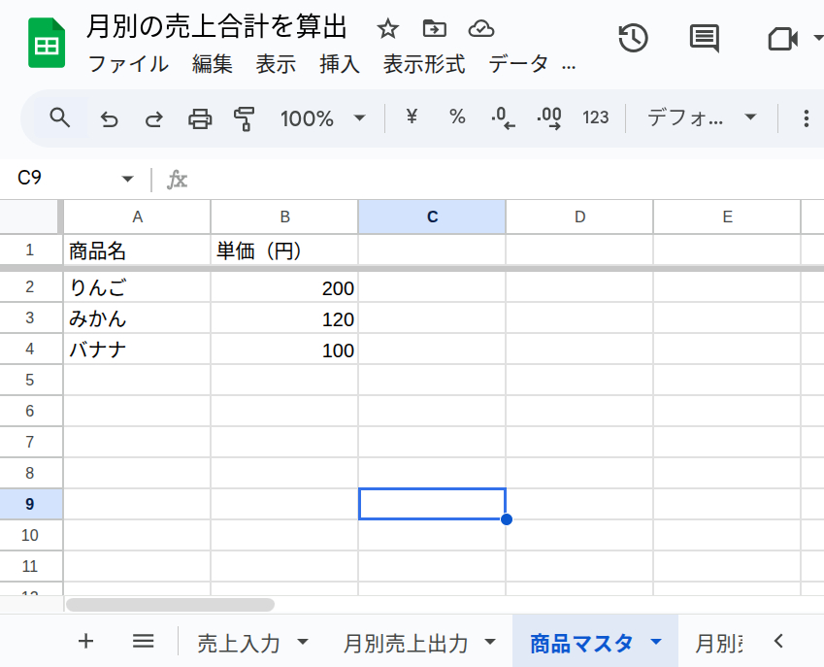824x667 pixels.
Task: Select the paint format tool
Action: pyautogui.click(x=245, y=117)
